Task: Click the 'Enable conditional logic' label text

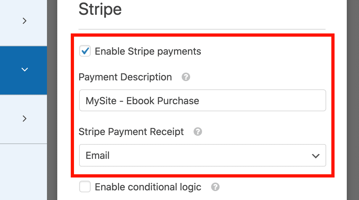Action: [x=148, y=187]
